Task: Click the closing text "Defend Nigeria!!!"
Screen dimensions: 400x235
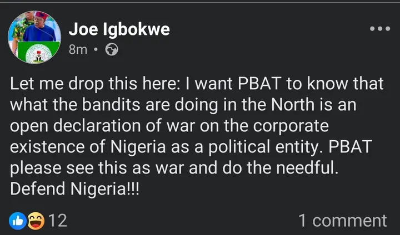Action: [x=75, y=187]
